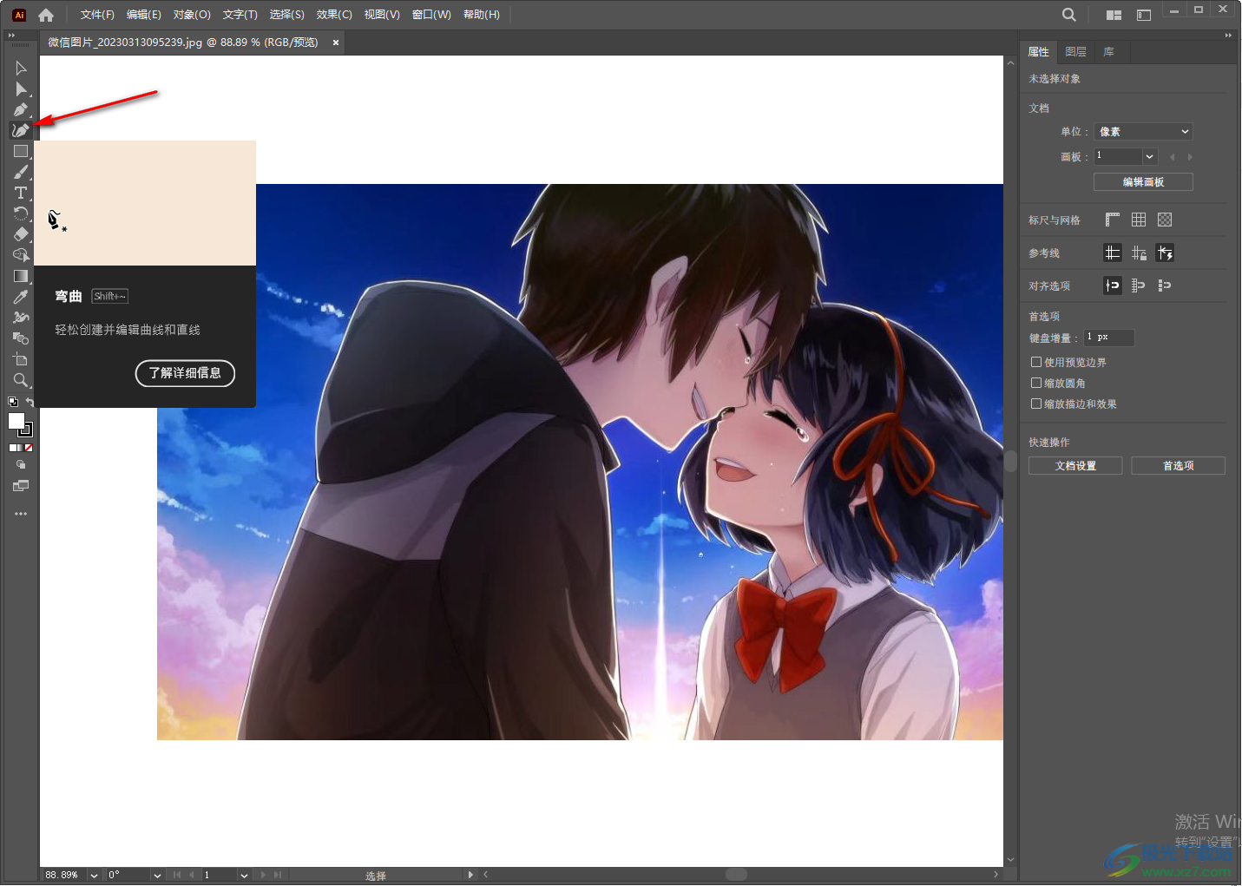Viewport: 1242px width, 886px height.
Task: Switch to the 库 tab
Action: 1109,52
